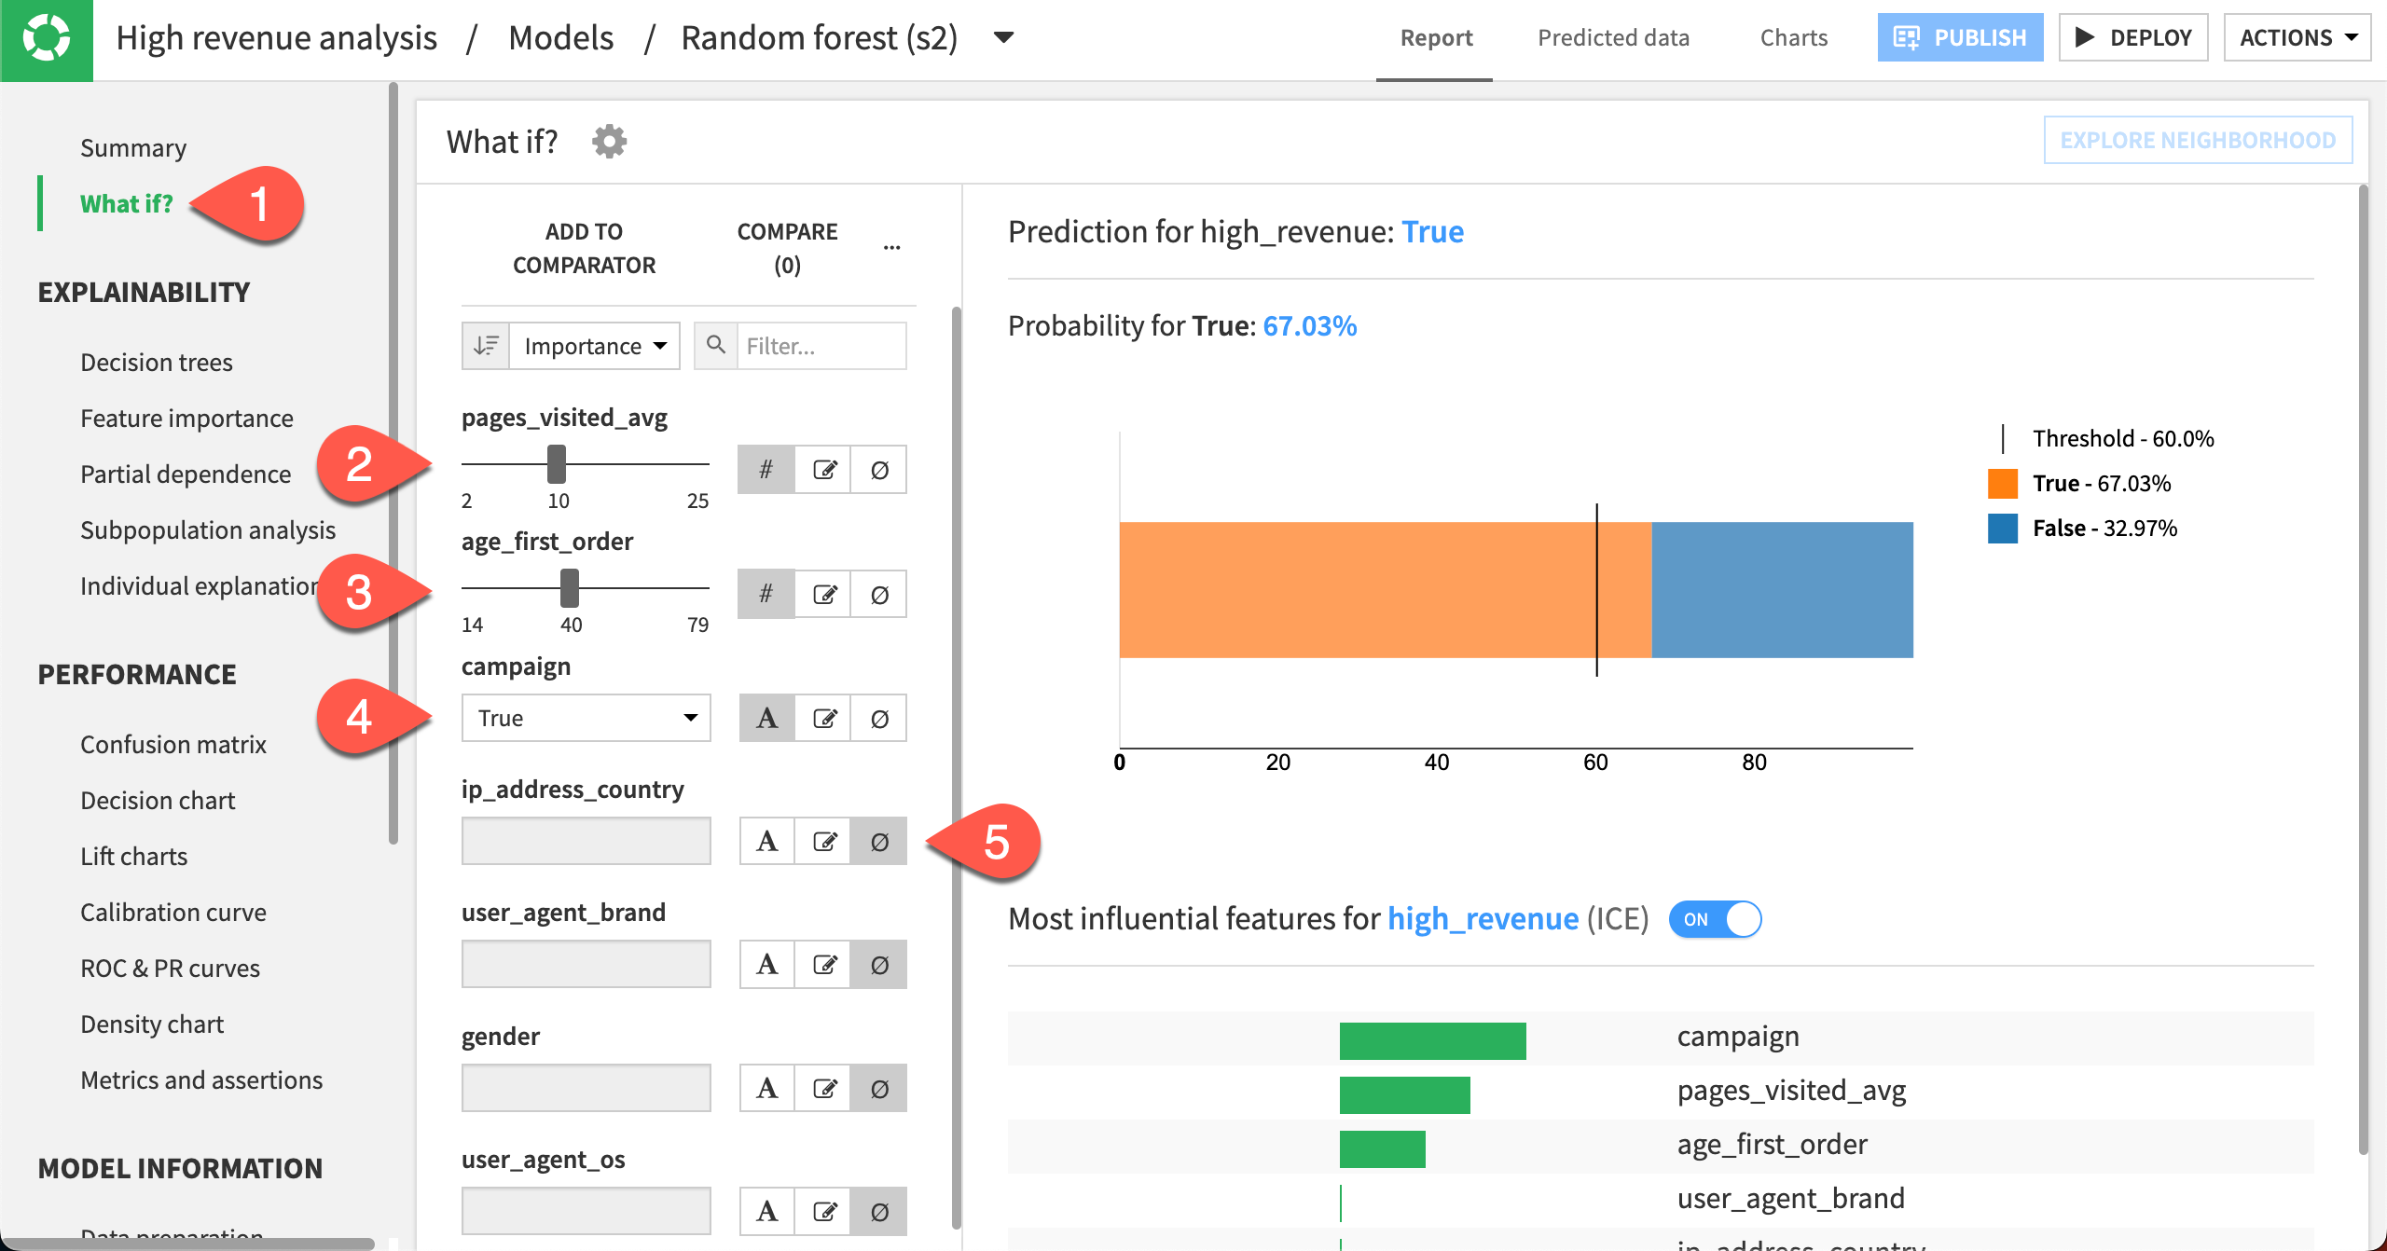Edit pages_visited_avg with the pencil icon

pos(823,469)
